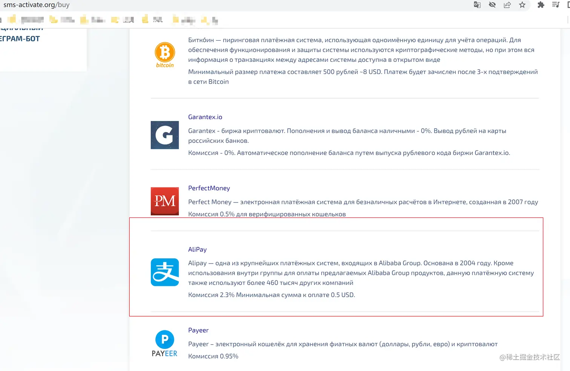Open the media control playlist icon

(556, 5)
